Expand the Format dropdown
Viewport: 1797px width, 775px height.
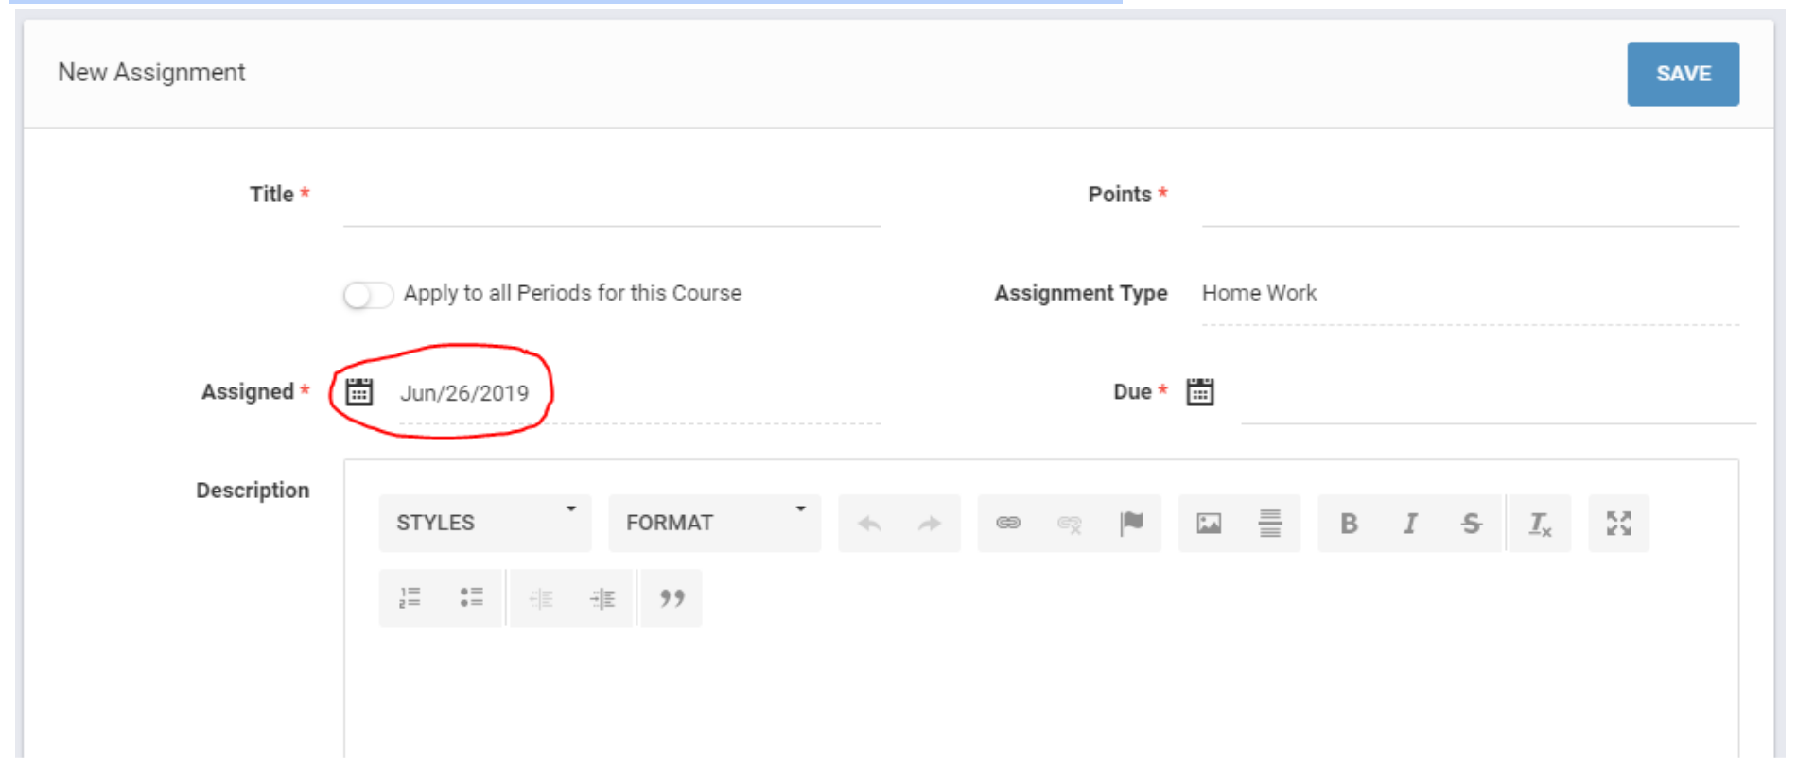(714, 523)
